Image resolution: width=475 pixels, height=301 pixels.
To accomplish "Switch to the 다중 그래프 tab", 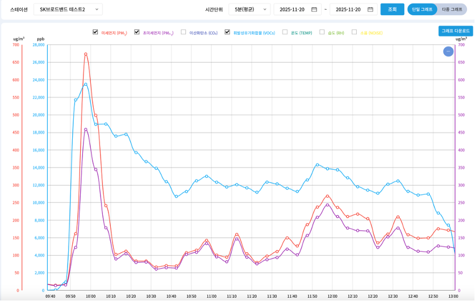I will tap(452, 10).
